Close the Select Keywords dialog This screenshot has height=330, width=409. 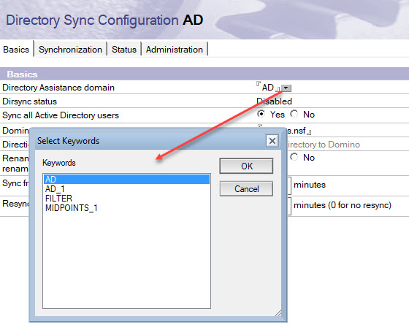[272, 141]
